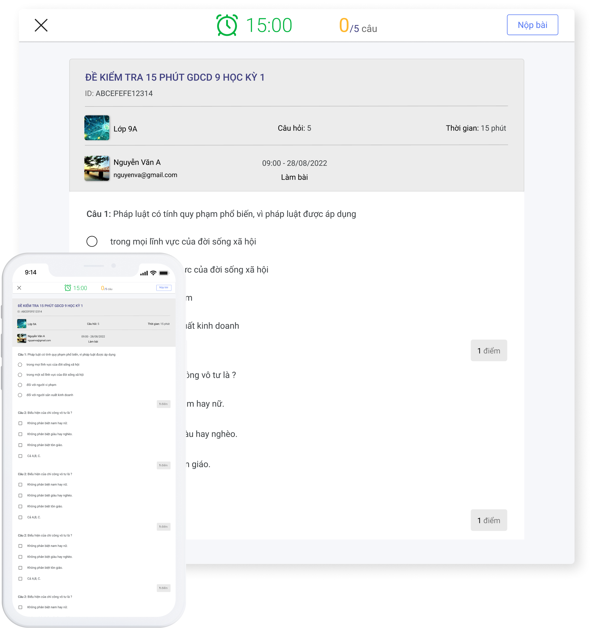Choose phone radio đối với người sản xuất kinh doanh

(20, 395)
